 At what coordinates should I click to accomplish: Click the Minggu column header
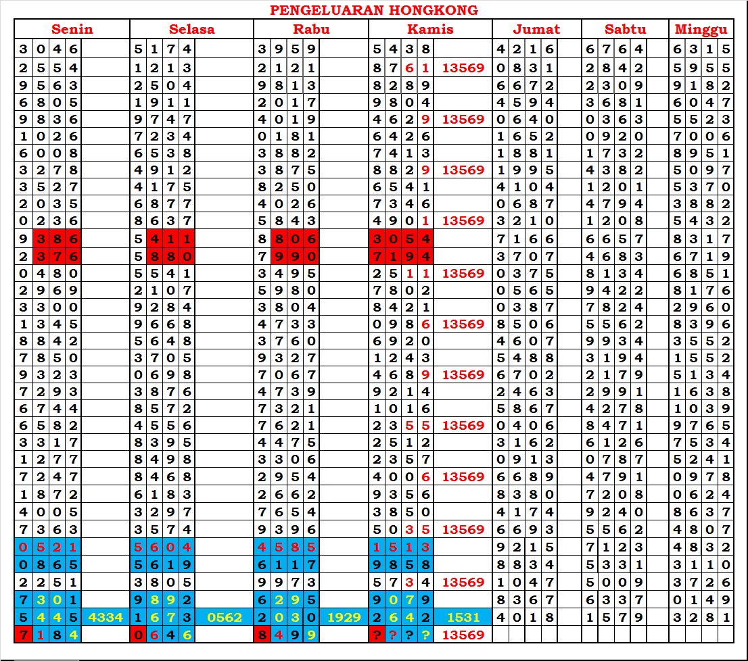(x=701, y=29)
